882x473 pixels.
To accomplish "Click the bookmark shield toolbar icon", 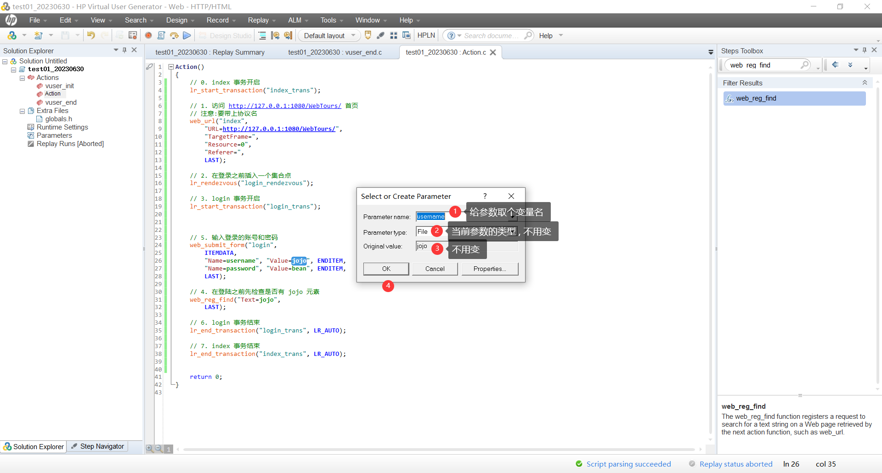I will tap(368, 35).
